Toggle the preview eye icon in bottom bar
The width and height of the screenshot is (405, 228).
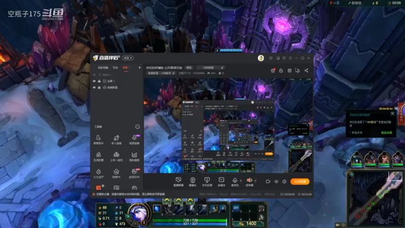tap(276, 181)
